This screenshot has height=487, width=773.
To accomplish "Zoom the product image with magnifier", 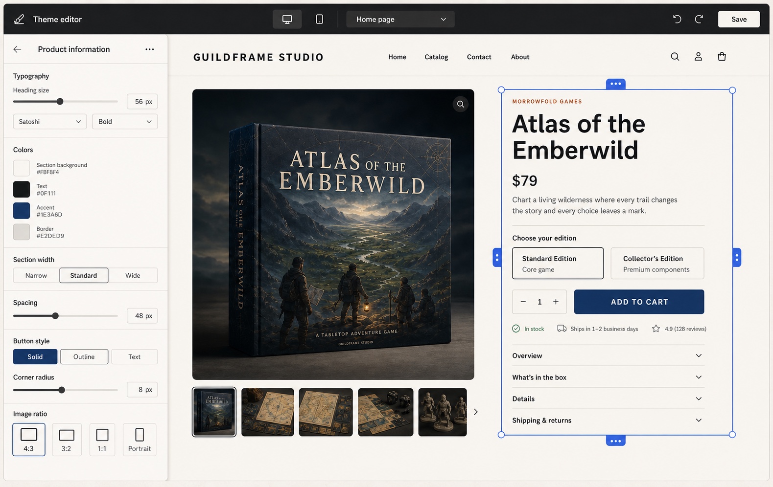I will click(461, 104).
